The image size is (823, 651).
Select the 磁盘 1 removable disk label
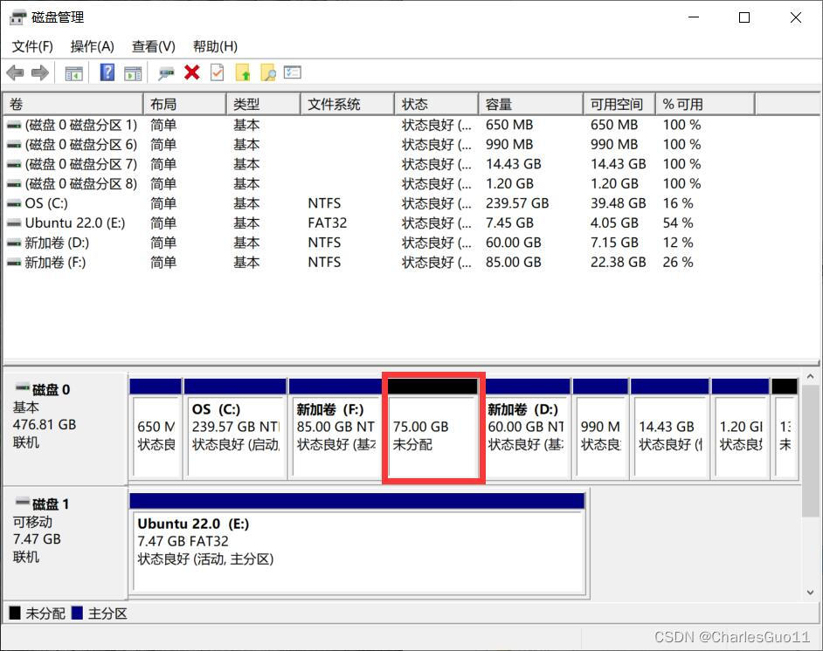pos(65,543)
